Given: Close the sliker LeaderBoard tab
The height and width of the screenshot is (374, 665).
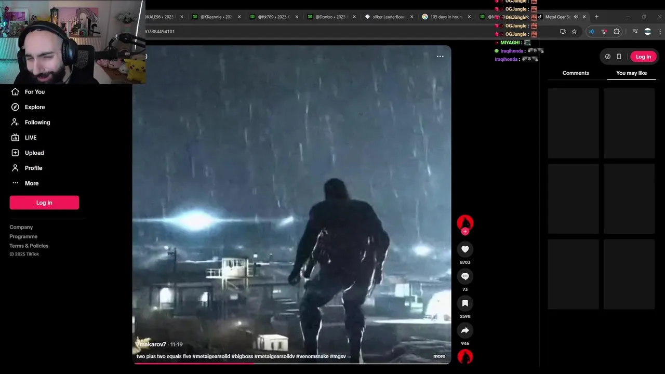Looking at the screenshot, I should (x=411, y=17).
